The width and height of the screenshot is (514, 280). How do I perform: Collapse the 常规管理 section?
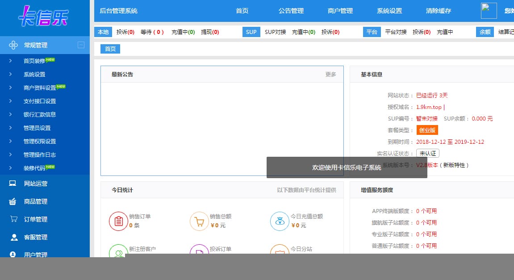pos(81,45)
